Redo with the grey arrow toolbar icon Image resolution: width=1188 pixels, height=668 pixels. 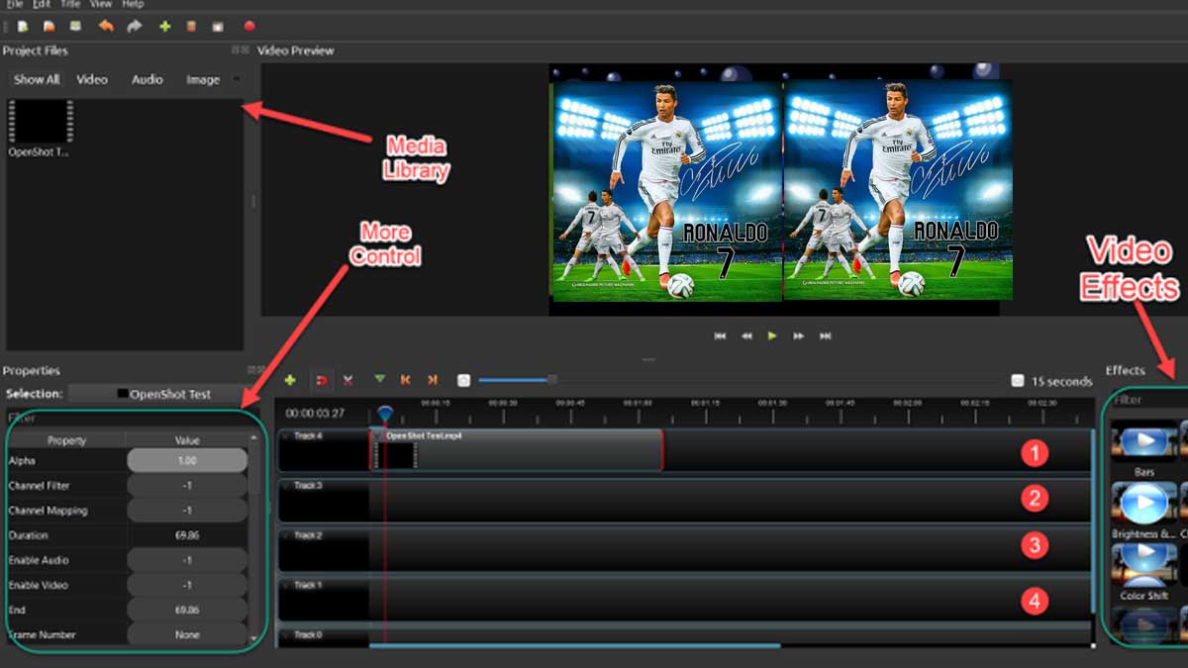click(x=135, y=27)
